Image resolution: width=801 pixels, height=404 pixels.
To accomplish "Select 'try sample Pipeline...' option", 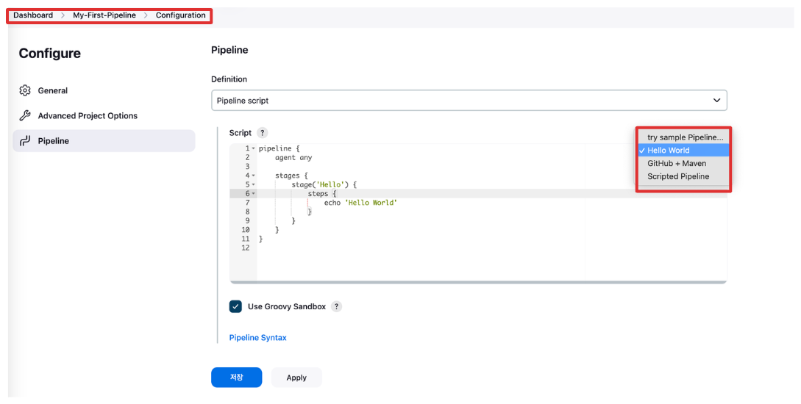I will [x=683, y=137].
